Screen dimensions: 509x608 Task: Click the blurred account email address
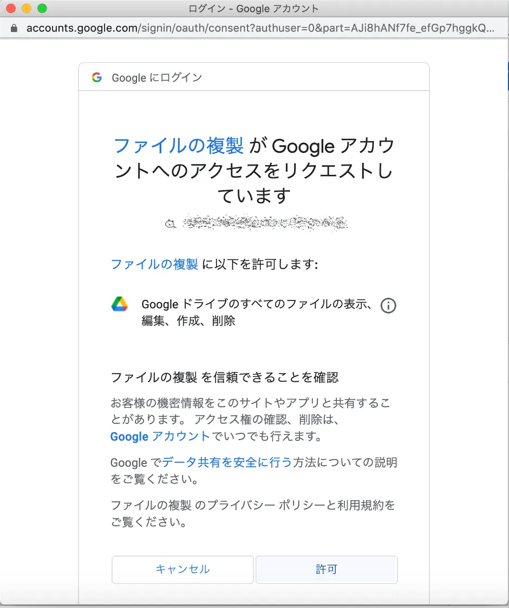(x=265, y=223)
